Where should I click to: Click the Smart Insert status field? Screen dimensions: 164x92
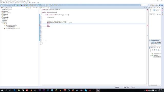126,87
